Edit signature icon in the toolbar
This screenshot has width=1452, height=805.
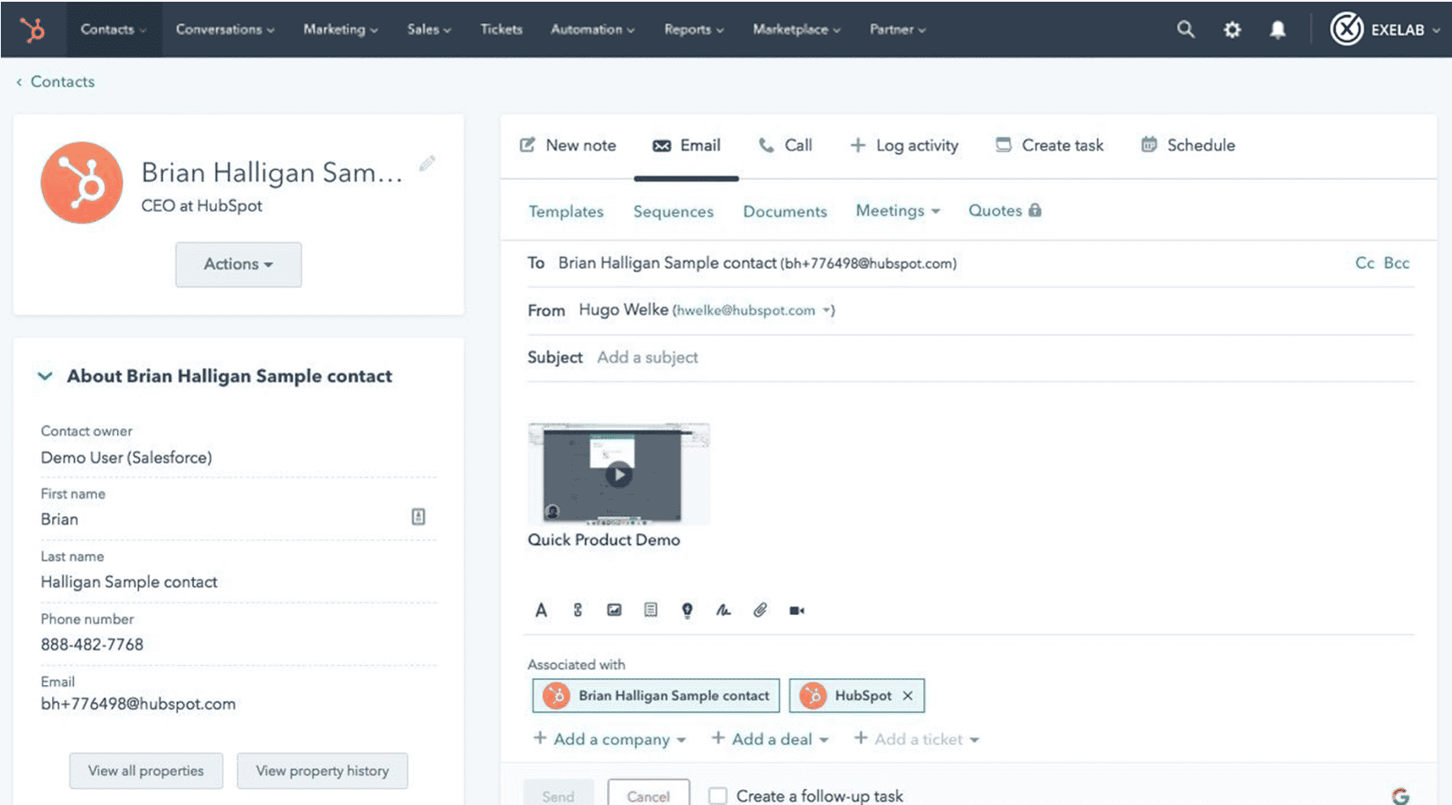(x=723, y=609)
